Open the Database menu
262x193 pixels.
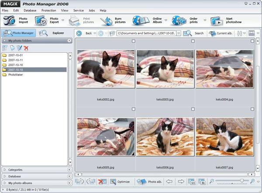30,10
